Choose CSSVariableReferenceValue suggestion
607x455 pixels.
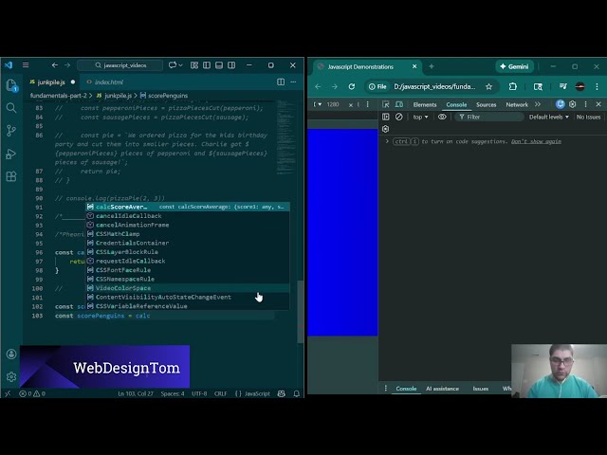[x=188, y=306]
